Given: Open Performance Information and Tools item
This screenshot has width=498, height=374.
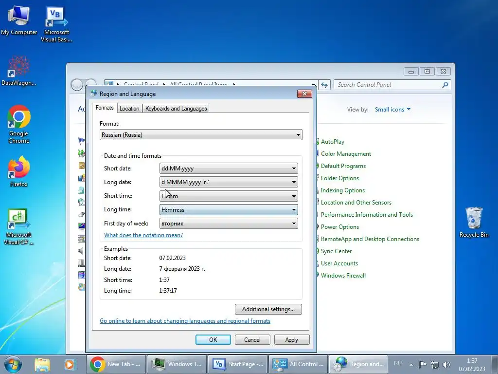Looking at the screenshot, I should tap(367, 215).
